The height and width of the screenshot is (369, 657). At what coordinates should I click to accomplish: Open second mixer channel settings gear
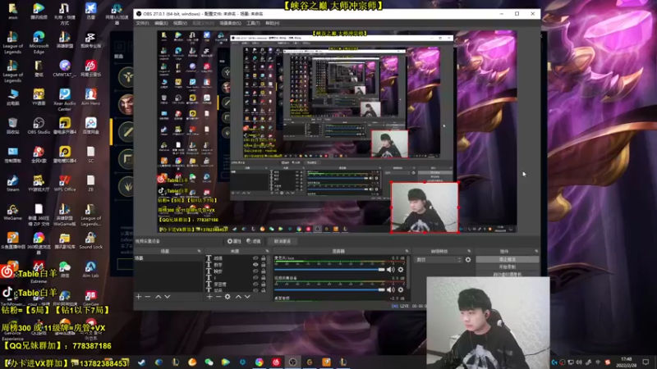[401, 289]
